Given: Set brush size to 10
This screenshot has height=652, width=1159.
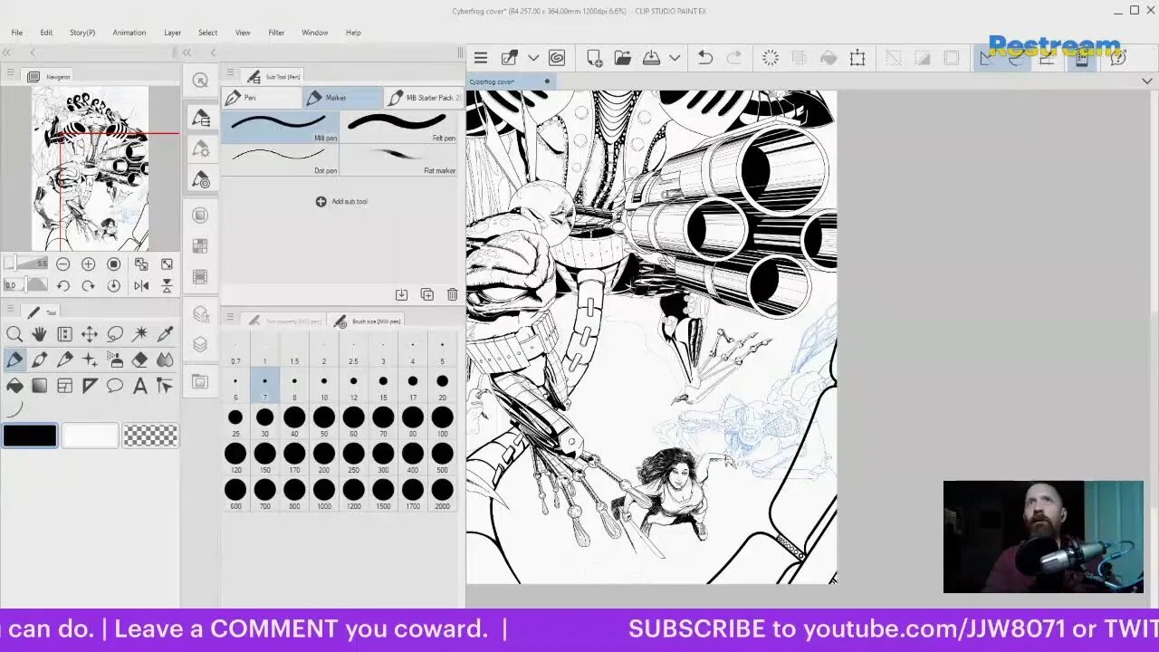Looking at the screenshot, I should 324,387.
